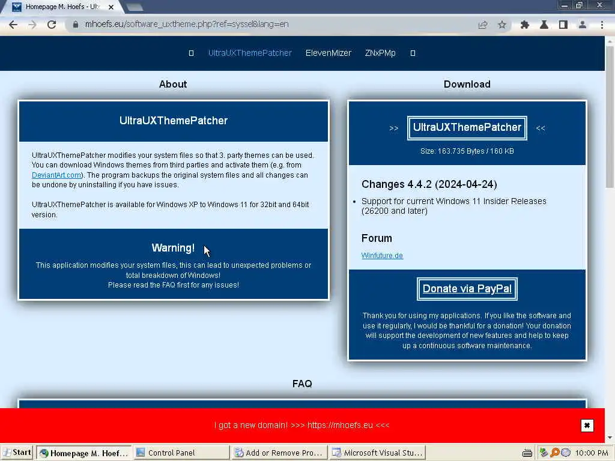Bookmark this page with the star

click(x=502, y=25)
